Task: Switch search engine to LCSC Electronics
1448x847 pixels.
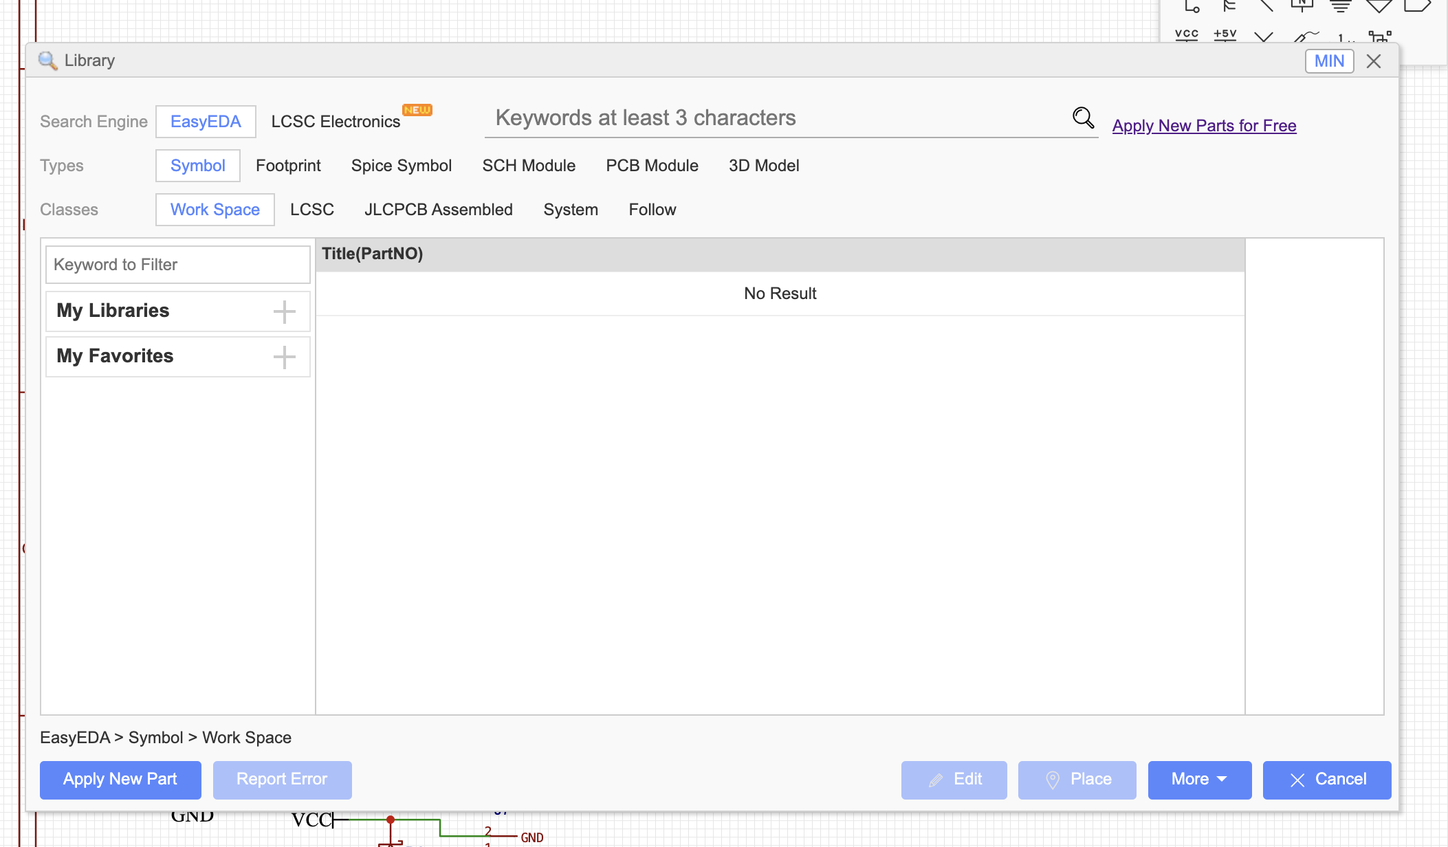Action: point(336,122)
